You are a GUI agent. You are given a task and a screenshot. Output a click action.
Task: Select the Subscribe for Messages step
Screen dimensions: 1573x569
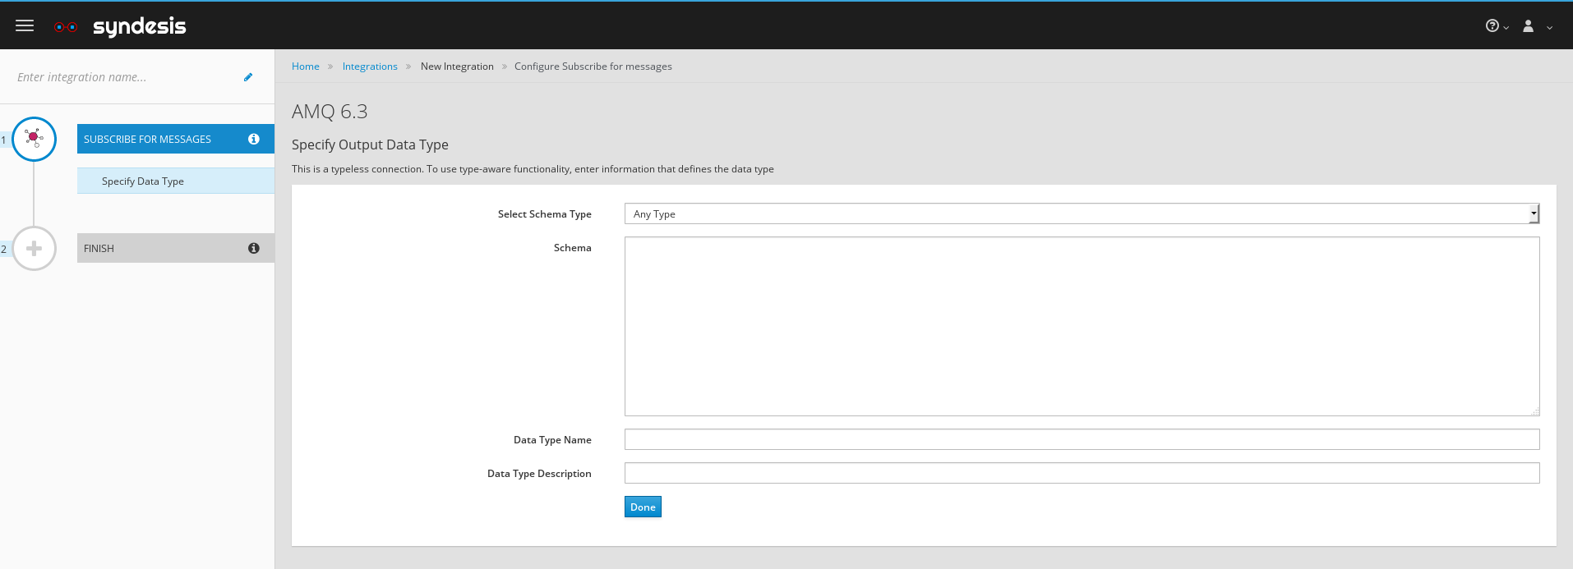click(x=176, y=139)
